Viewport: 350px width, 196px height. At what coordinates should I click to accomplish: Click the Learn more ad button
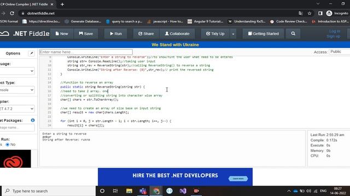pos(238,179)
